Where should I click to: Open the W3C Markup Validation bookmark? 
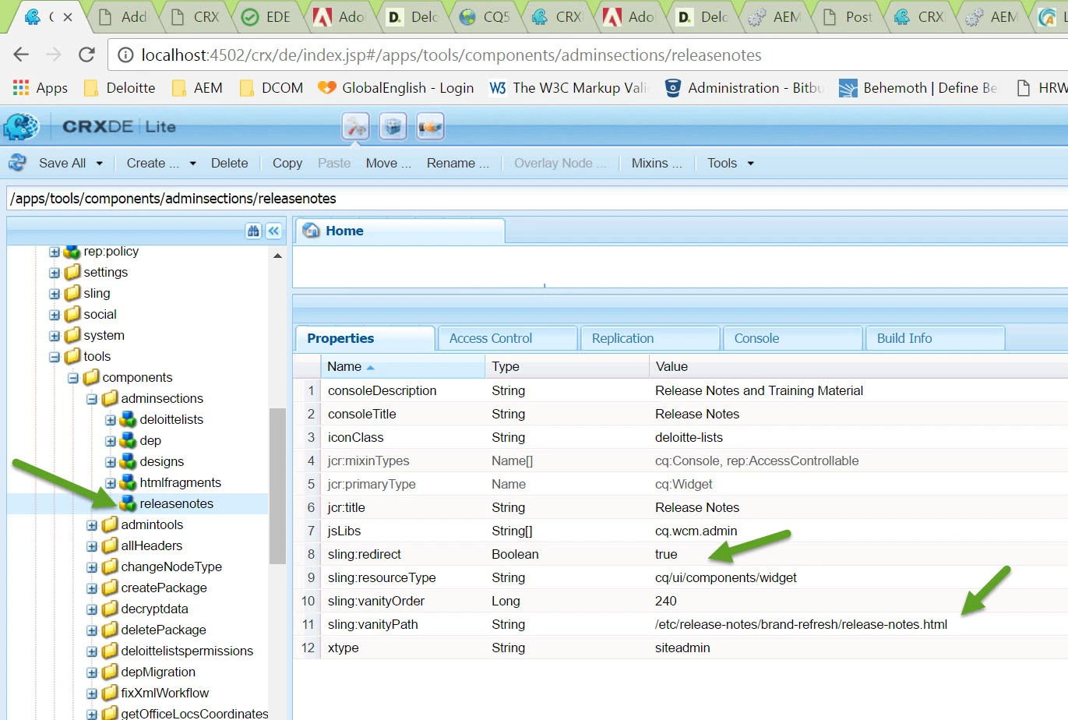click(569, 87)
